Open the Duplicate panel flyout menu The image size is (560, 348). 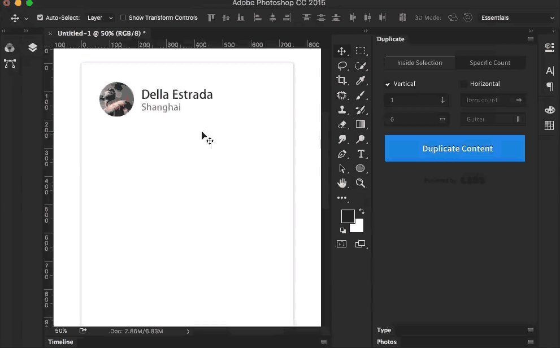coord(530,39)
